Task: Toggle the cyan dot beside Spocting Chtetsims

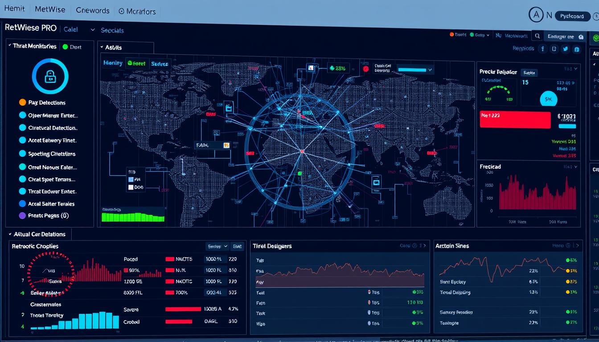Action: [23, 154]
